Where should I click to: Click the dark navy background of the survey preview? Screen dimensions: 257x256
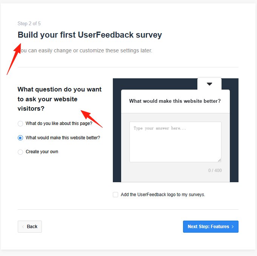pos(117,132)
